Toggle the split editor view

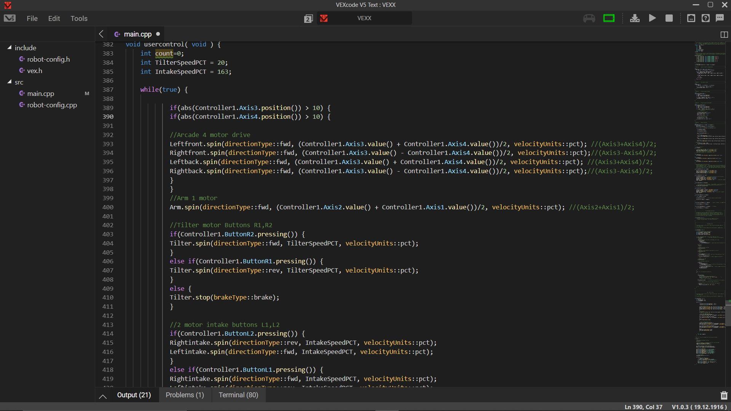(724, 35)
